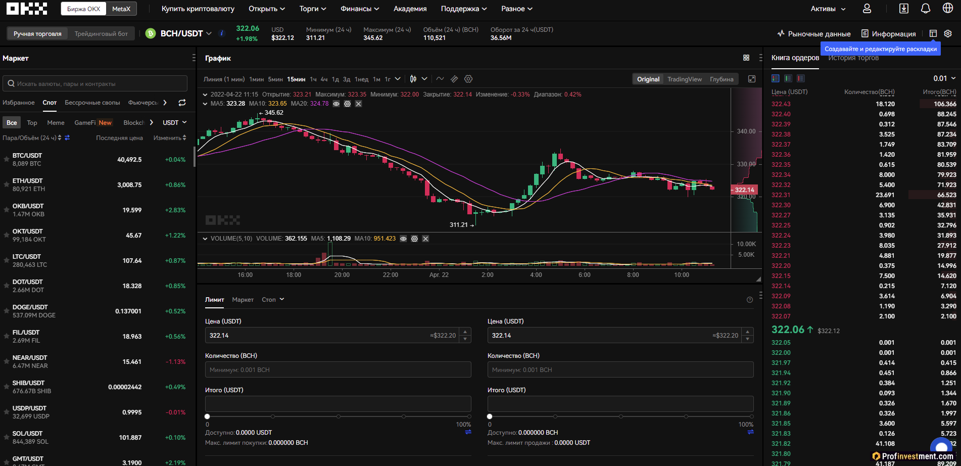Click the order form help icon
This screenshot has width=961, height=466.
tap(750, 300)
